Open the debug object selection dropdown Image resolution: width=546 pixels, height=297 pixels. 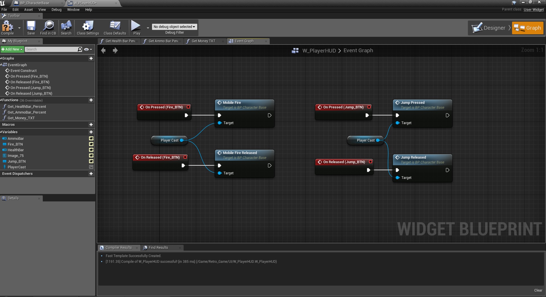[x=174, y=27]
